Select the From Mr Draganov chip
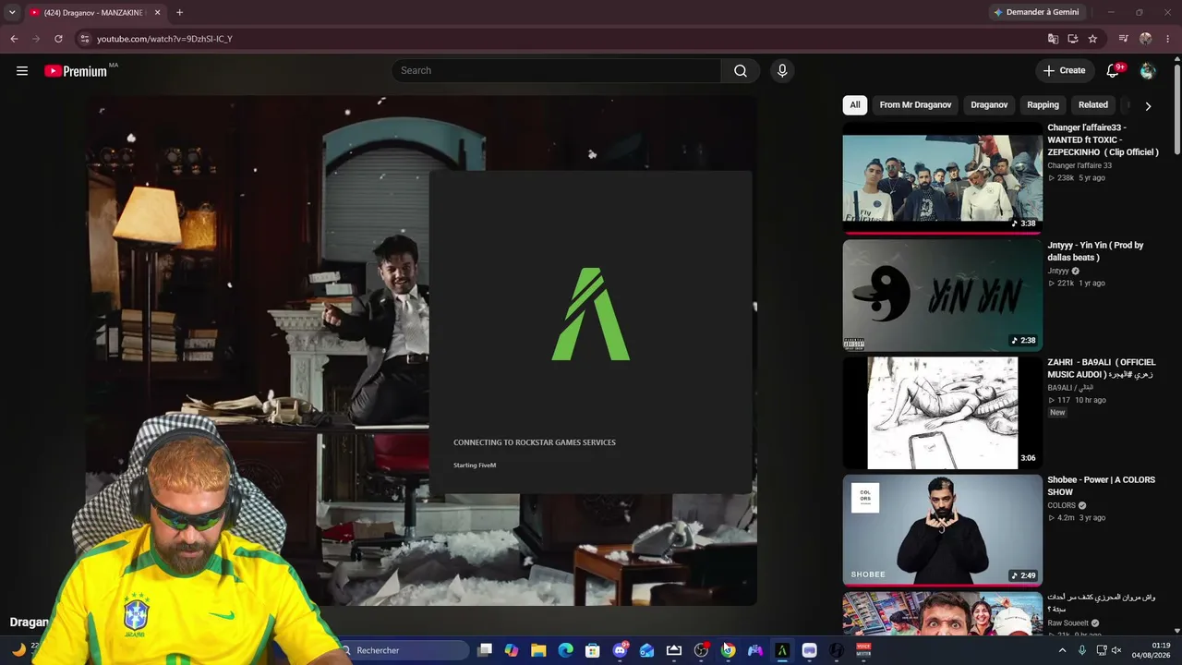Viewport: 1182px width, 665px height. 915,105
